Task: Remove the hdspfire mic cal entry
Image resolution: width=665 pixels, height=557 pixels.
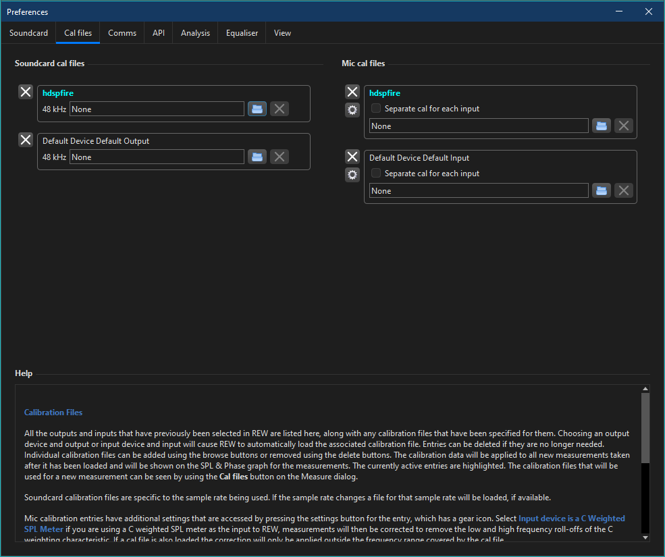Action: tap(352, 92)
